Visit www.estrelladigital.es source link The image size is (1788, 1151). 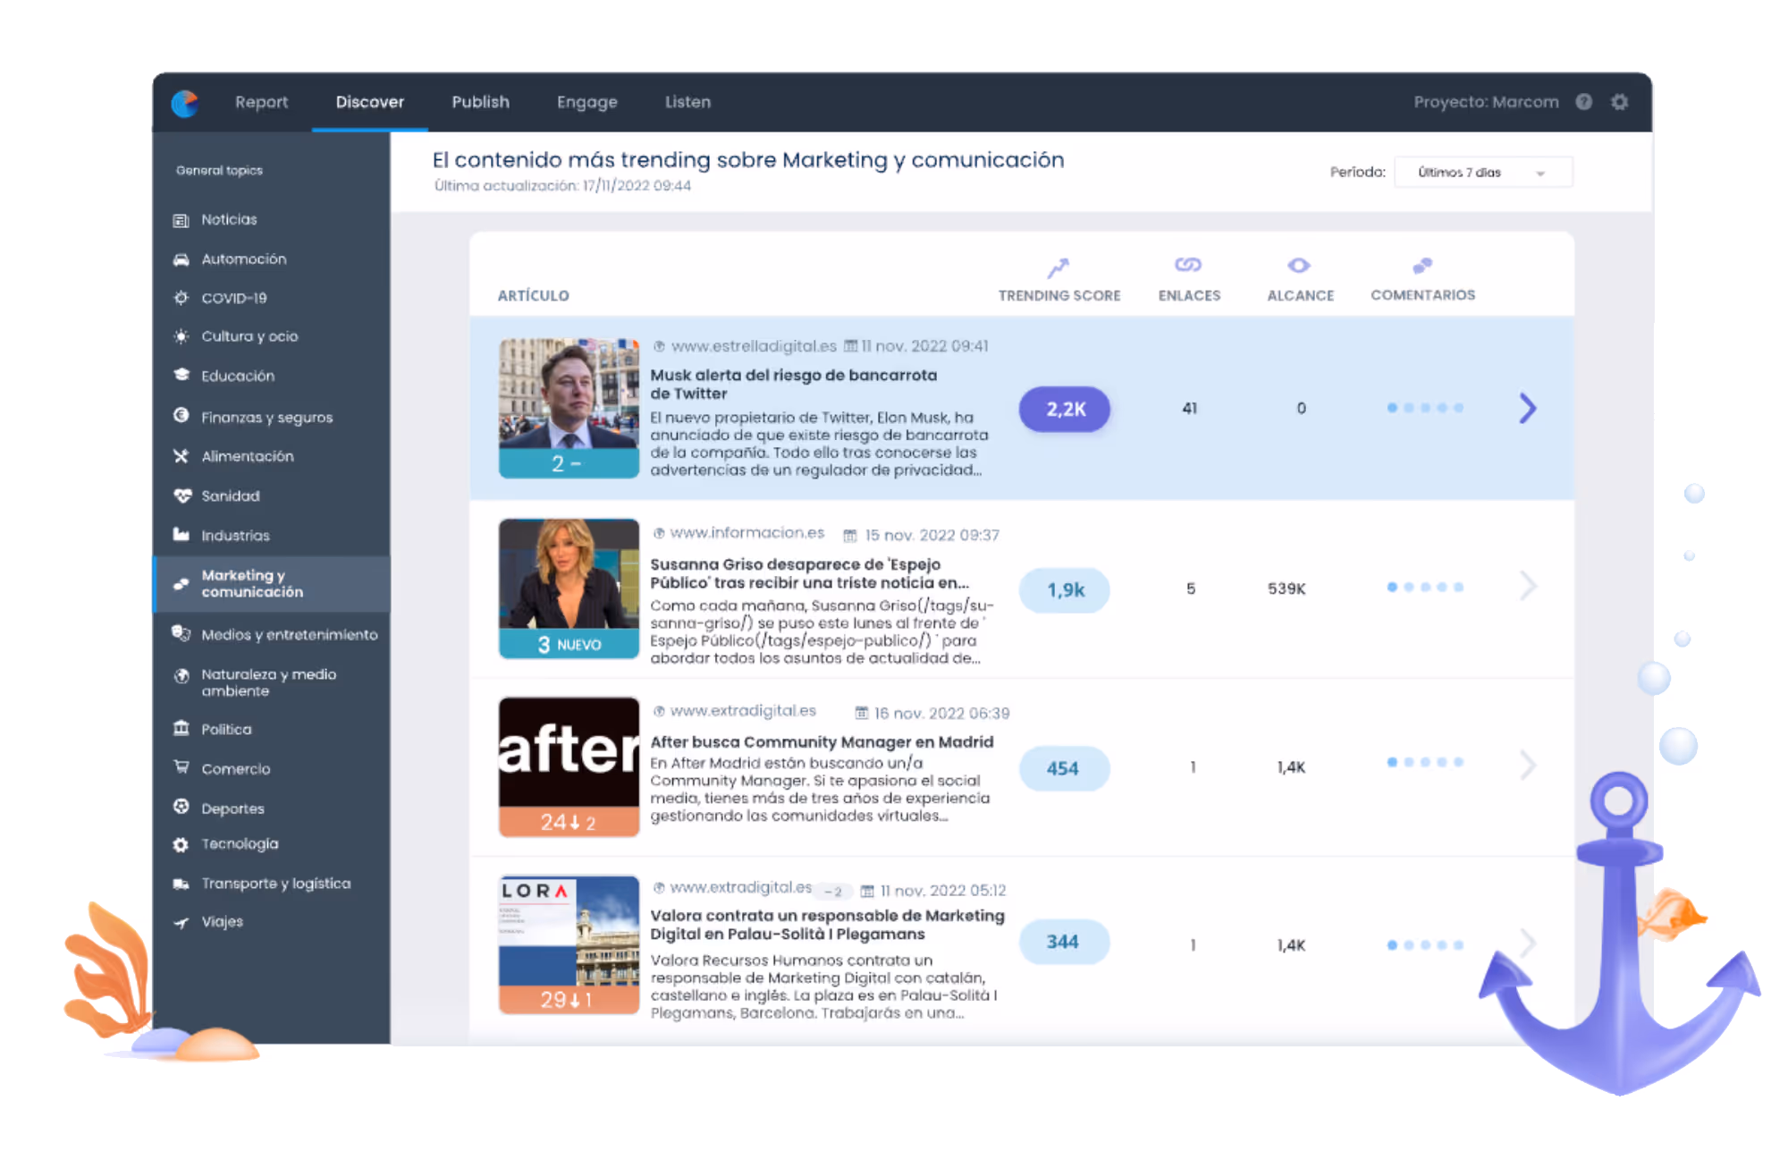754,346
